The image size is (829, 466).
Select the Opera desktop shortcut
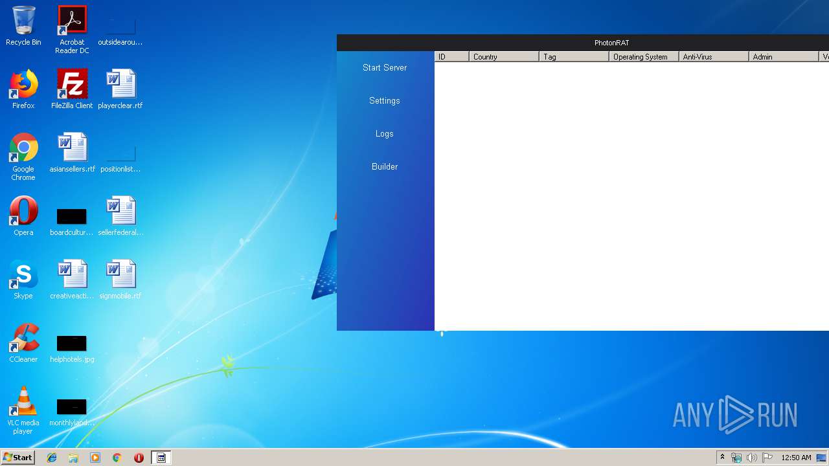pos(23,216)
